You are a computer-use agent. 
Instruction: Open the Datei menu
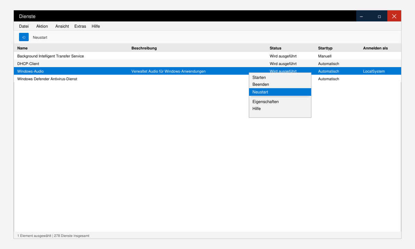(x=24, y=26)
